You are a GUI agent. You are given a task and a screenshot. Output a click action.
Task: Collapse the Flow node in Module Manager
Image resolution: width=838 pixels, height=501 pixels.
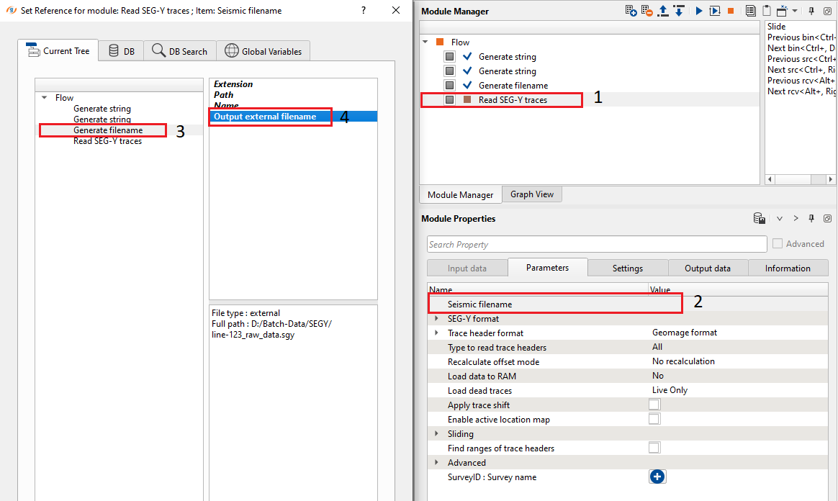pyautogui.click(x=425, y=42)
